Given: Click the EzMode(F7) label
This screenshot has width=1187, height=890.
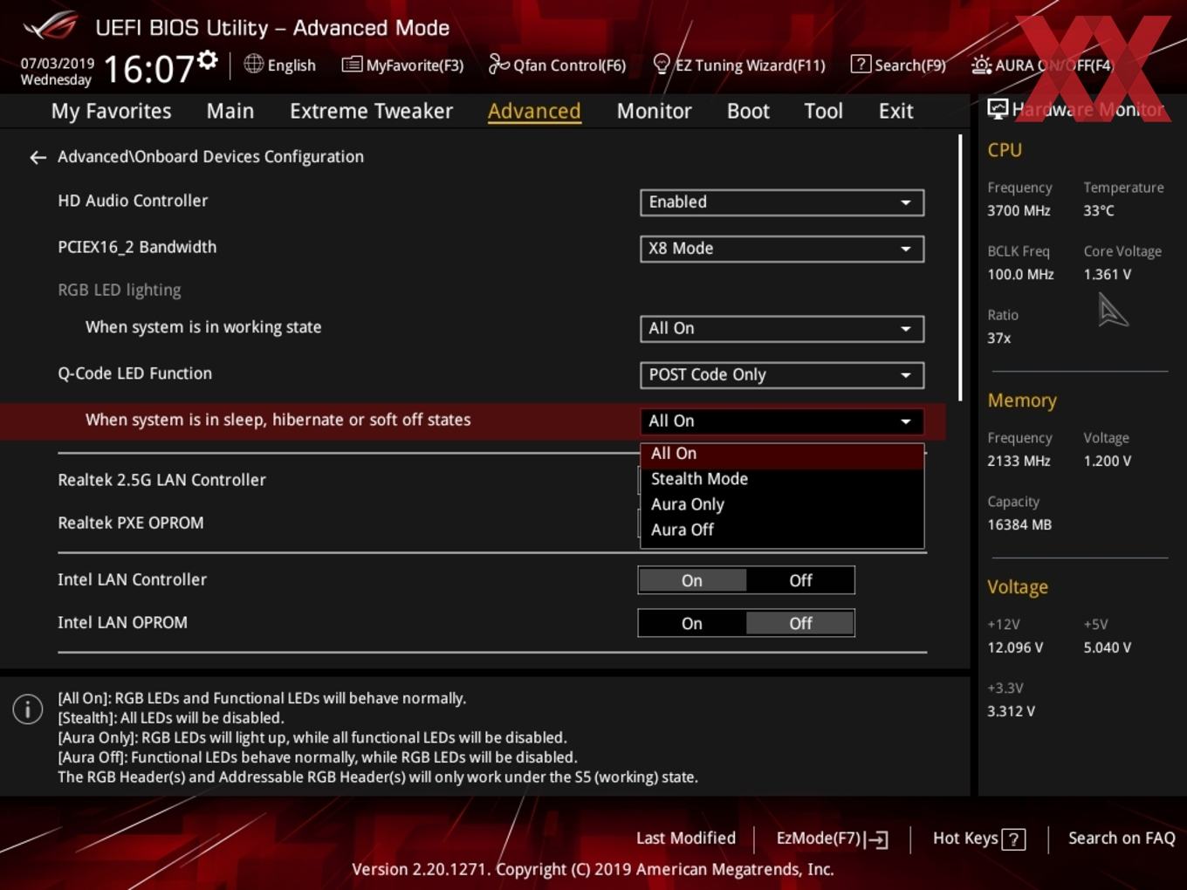Looking at the screenshot, I should 819,839.
